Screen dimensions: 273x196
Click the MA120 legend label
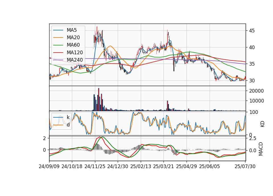(x=75, y=53)
